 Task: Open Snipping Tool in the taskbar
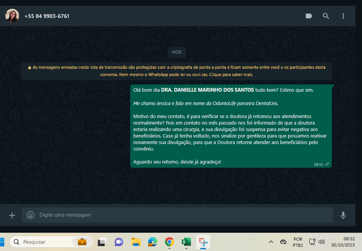(x=203, y=242)
